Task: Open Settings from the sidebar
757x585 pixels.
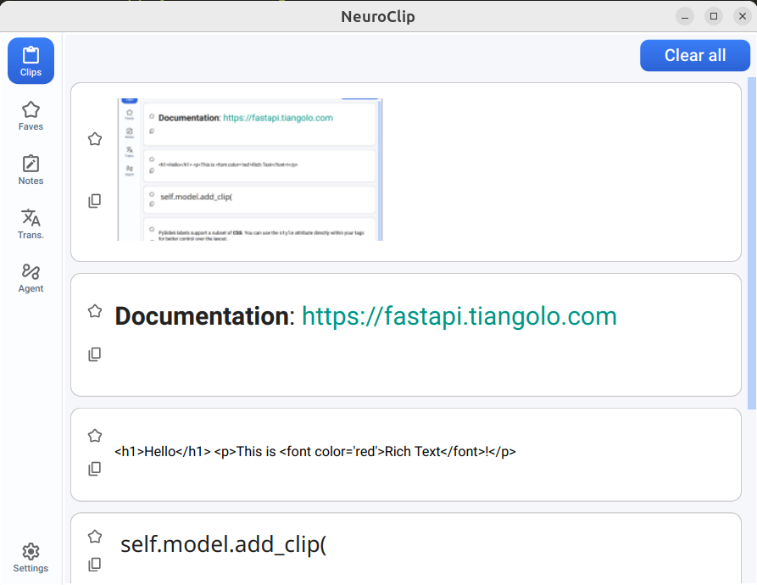Action: tap(31, 558)
